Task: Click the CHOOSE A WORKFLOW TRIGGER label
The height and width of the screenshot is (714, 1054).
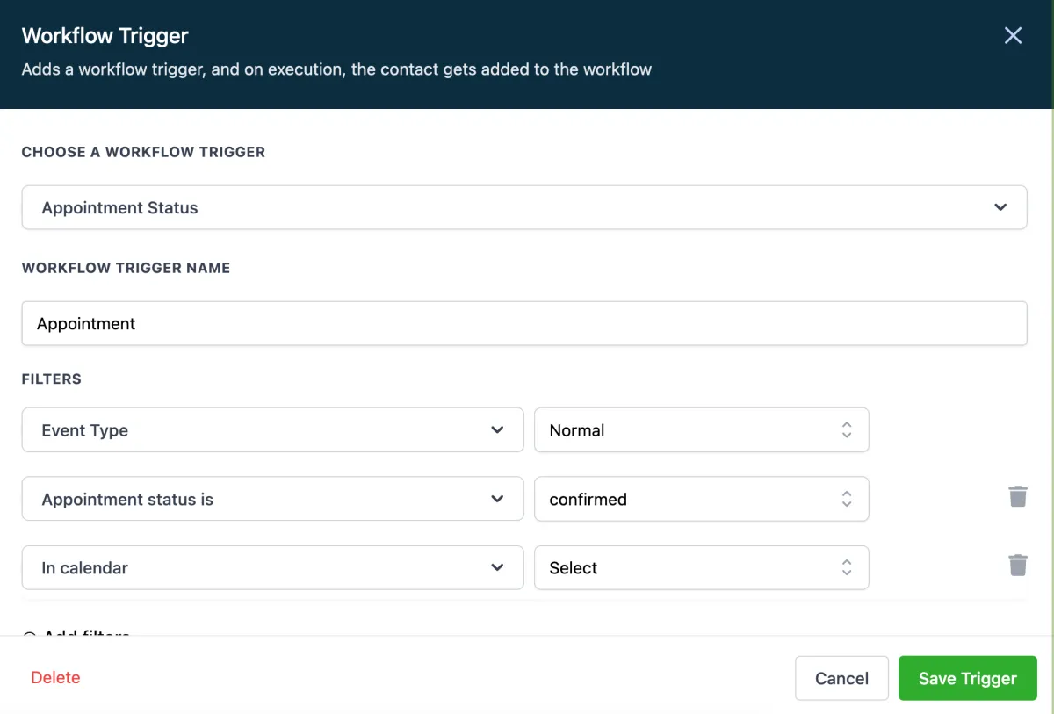Action: [143, 152]
